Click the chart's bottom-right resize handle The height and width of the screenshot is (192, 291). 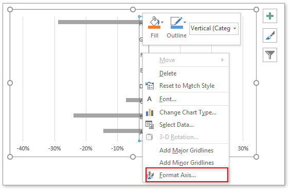(x=256, y=157)
